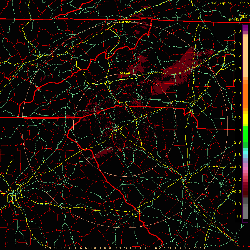Click the 9.0 value on the color scale
Viewport: 250px width, 250px height.
pyautogui.click(x=237, y=44)
